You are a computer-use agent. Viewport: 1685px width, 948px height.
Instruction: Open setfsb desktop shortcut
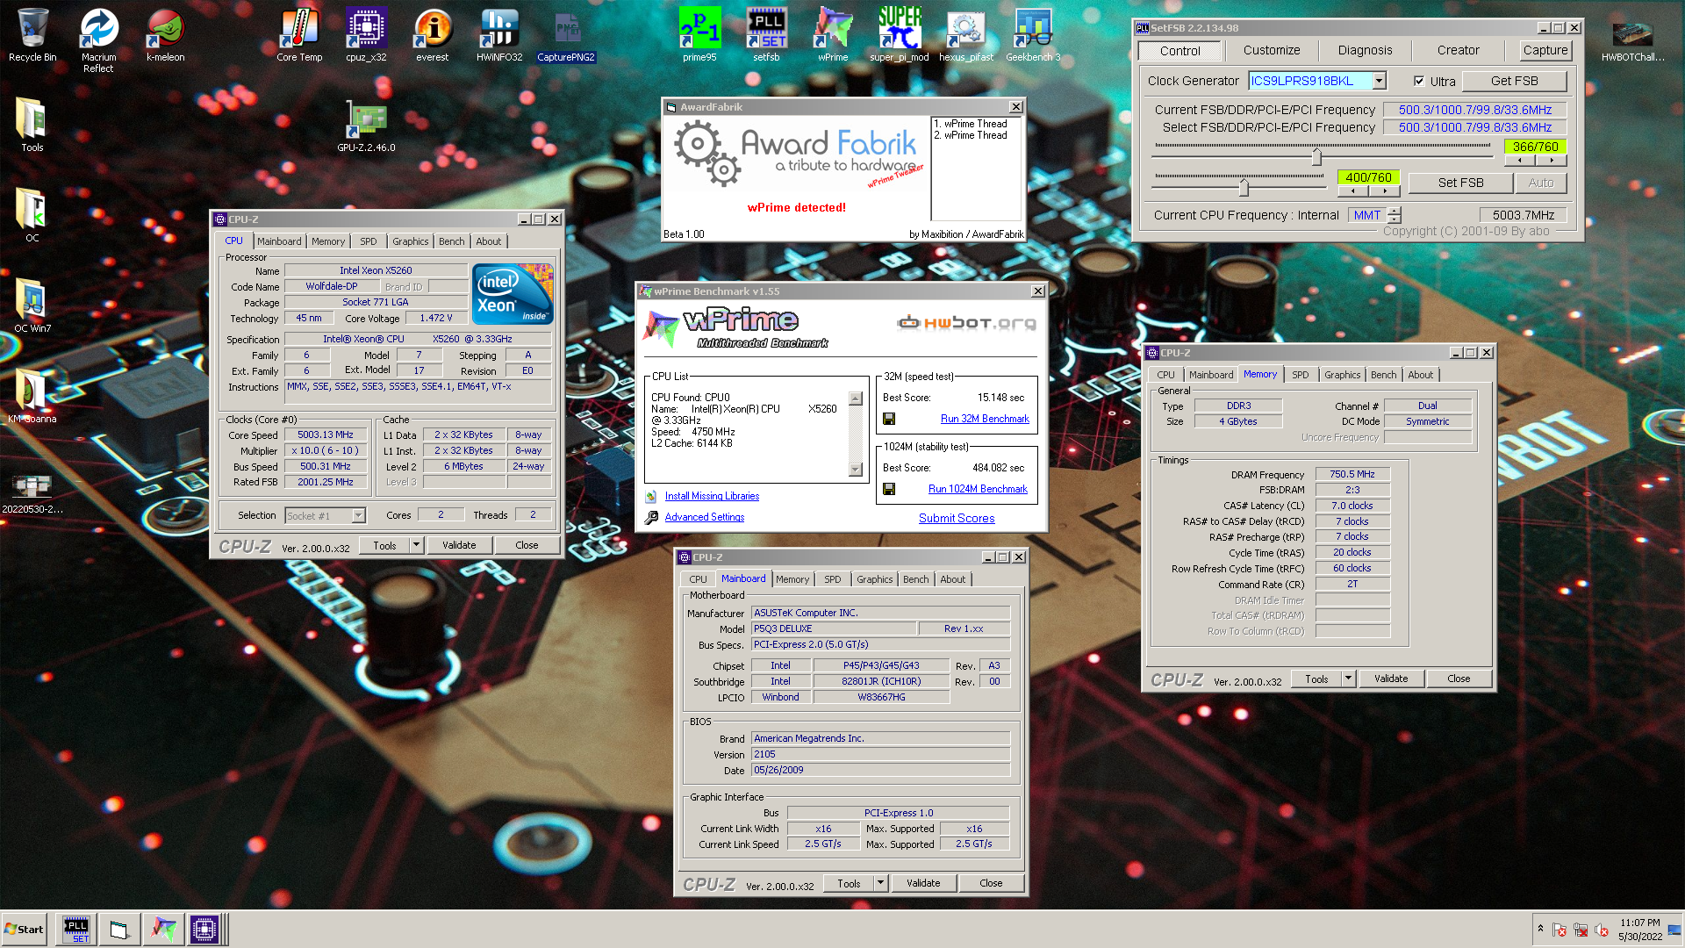click(766, 35)
